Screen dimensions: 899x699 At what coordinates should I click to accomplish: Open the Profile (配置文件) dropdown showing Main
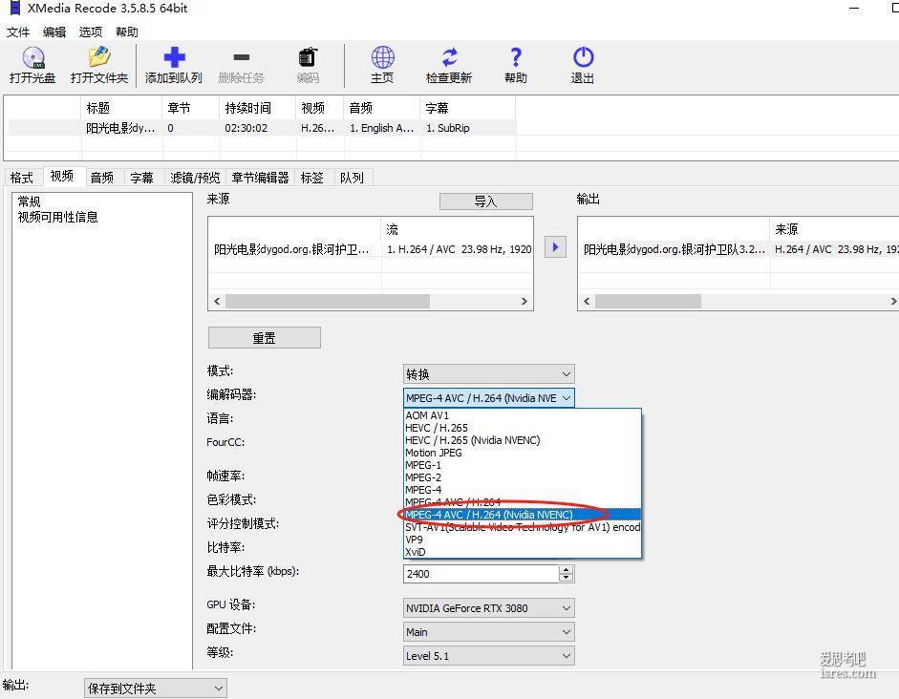(489, 632)
